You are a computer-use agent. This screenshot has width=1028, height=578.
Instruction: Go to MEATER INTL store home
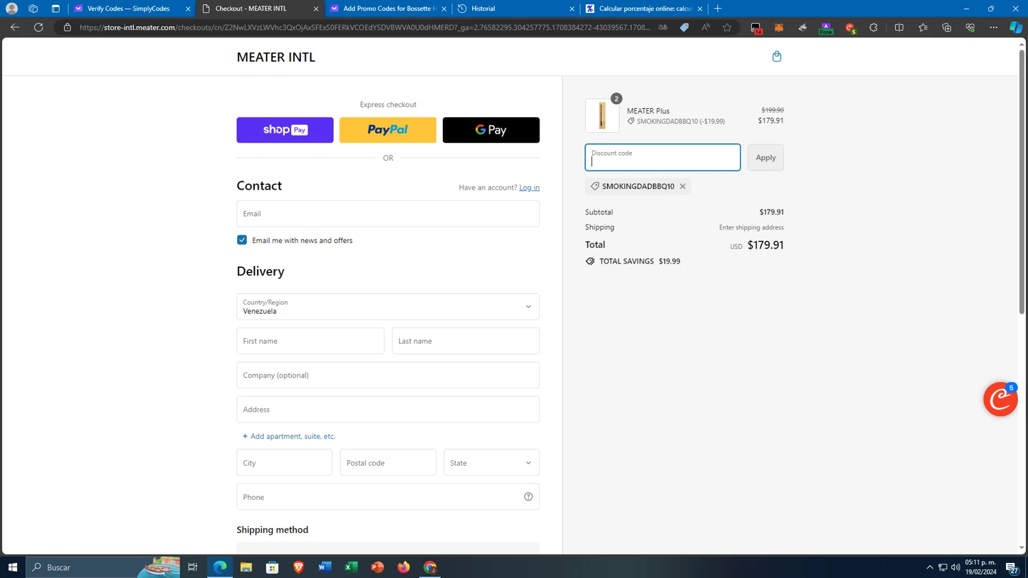(x=276, y=57)
